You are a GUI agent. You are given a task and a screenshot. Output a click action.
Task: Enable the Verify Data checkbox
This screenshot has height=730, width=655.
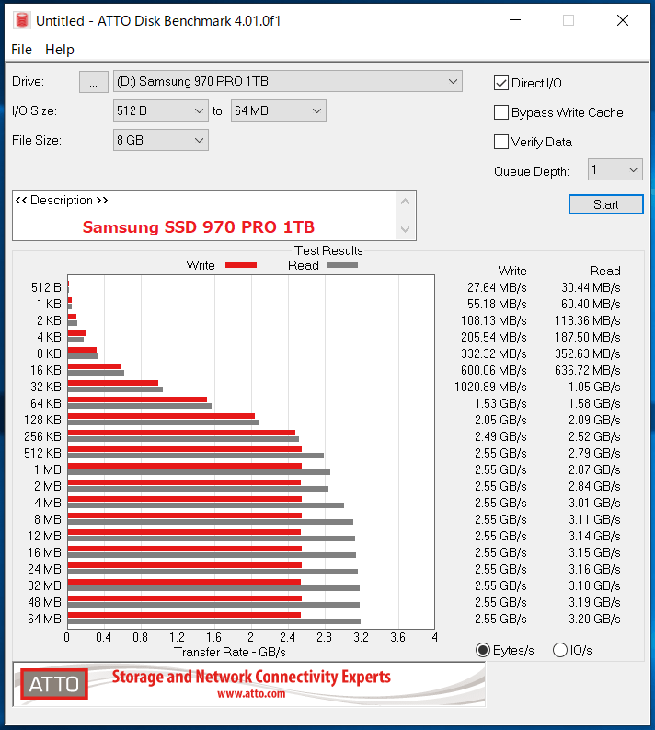501,142
